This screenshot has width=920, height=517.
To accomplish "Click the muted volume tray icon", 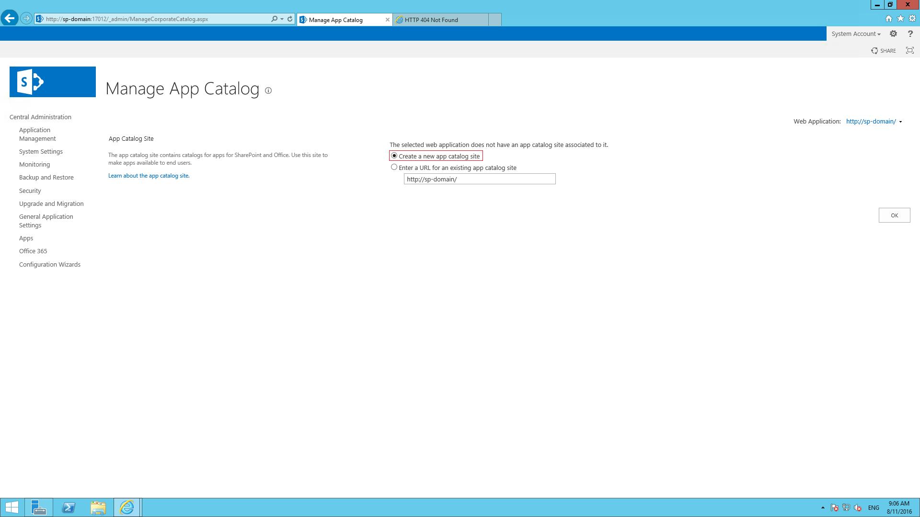I will pyautogui.click(x=858, y=507).
